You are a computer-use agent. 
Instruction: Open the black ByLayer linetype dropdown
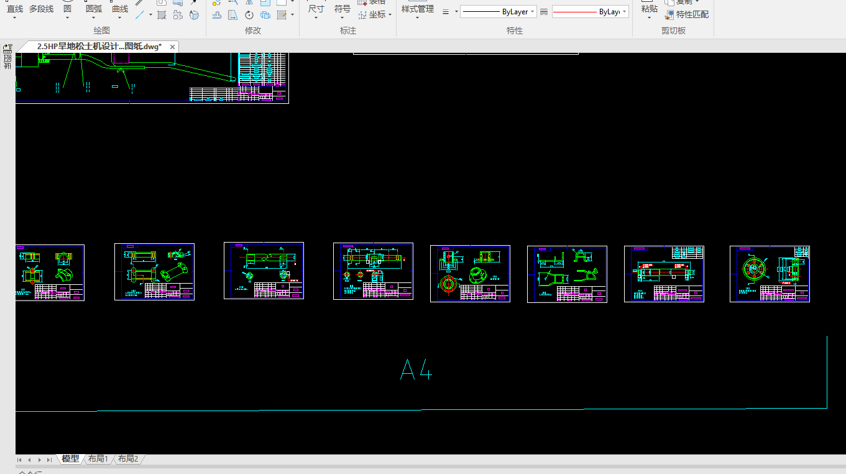point(499,12)
